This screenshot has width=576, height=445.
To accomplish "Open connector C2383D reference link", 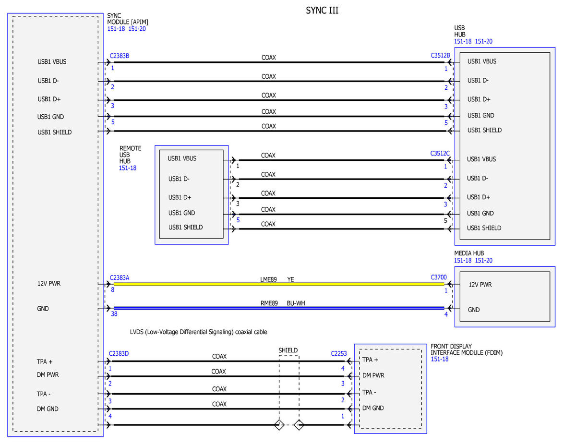I will 120,354.
